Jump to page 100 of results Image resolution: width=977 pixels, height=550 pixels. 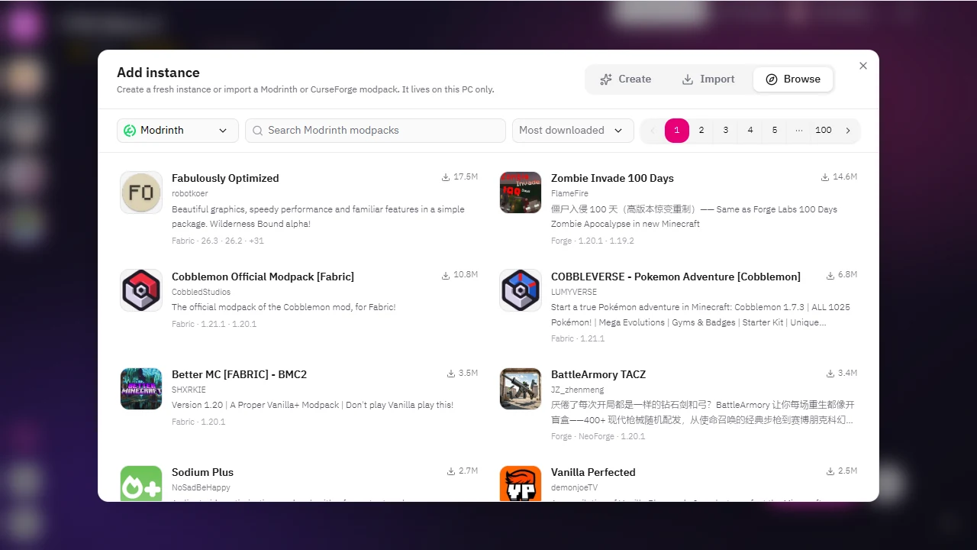coord(824,131)
